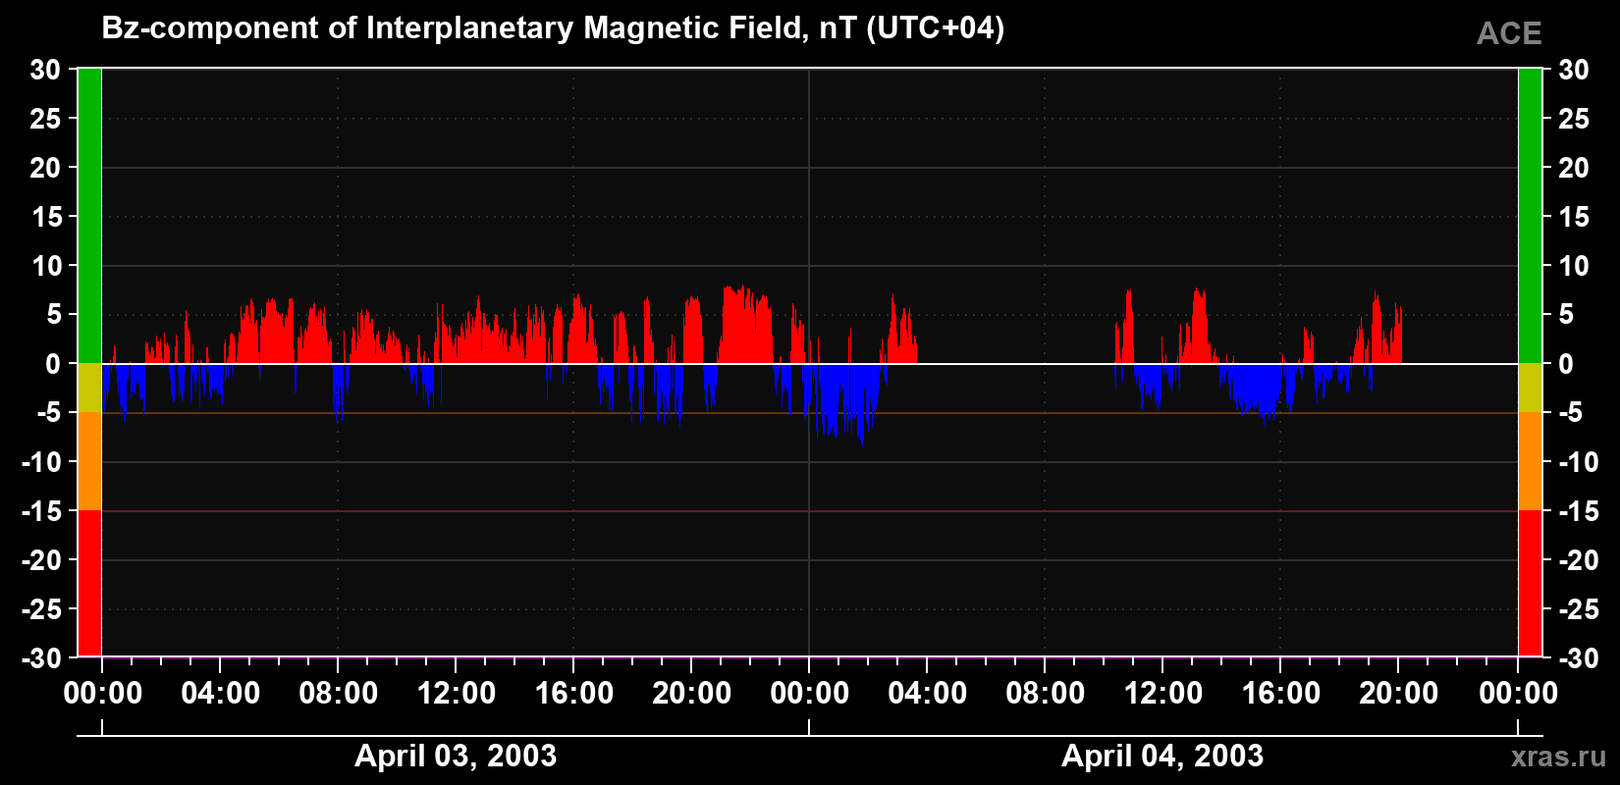Click the green segment of the right color bar
The width and height of the screenshot is (1620, 785).
[x=1530, y=216]
